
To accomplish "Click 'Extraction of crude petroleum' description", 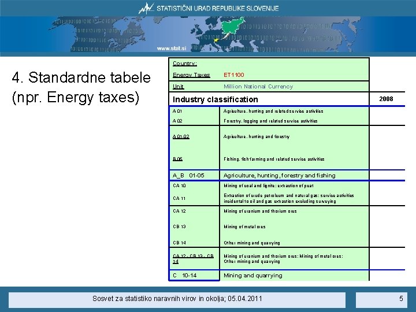I will point(289,198).
